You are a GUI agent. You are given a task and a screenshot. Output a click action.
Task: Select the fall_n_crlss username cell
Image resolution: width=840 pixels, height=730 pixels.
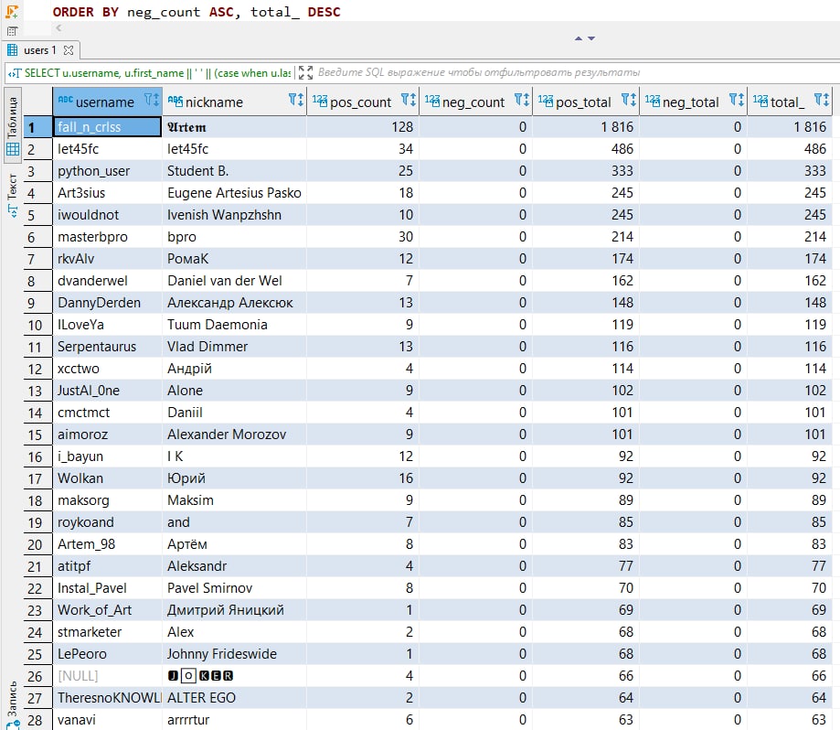[x=107, y=127]
